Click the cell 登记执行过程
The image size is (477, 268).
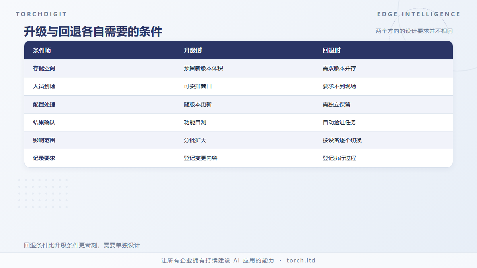pos(339,158)
